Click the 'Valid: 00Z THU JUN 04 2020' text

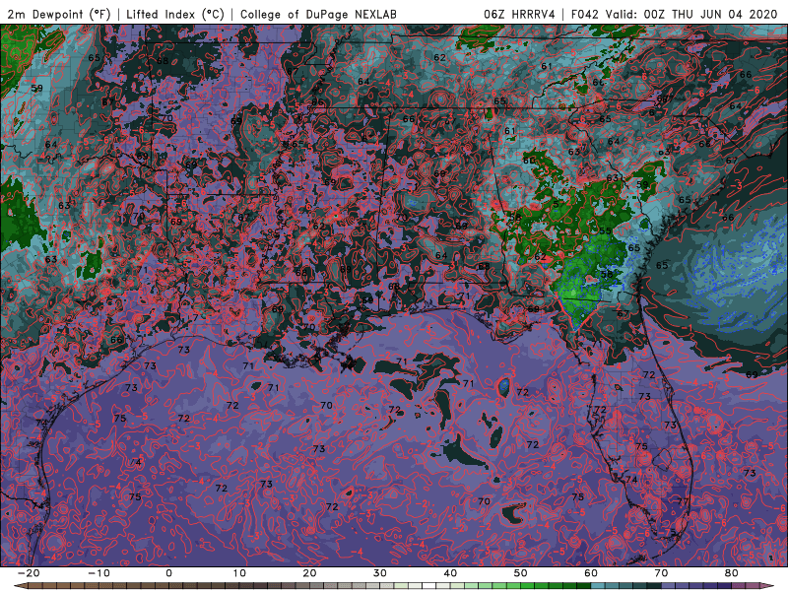pyautogui.click(x=691, y=14)
